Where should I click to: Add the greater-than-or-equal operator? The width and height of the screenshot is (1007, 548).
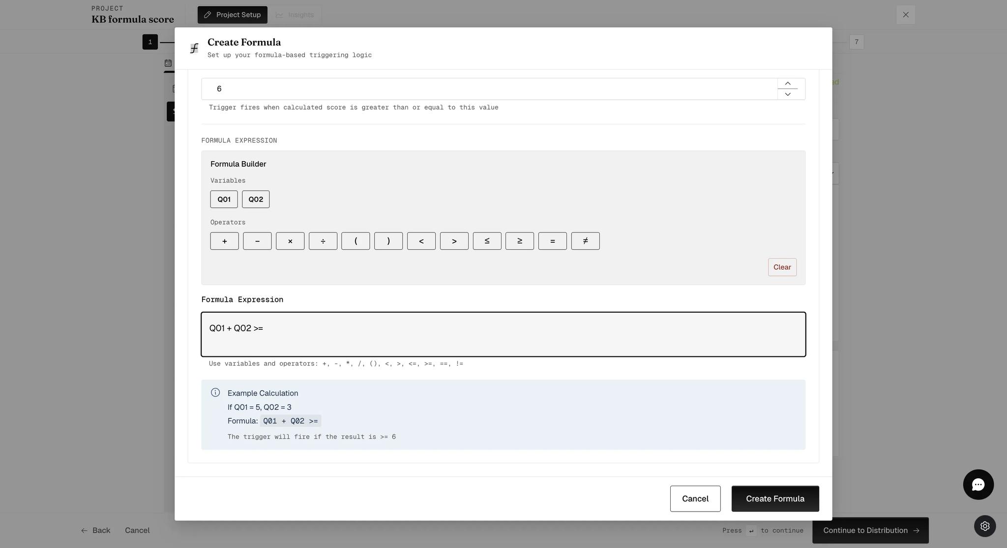(520, 241)
